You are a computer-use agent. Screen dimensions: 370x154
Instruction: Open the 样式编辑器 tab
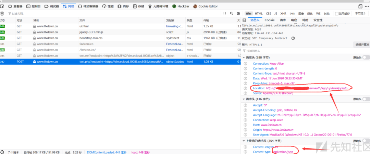88,7
